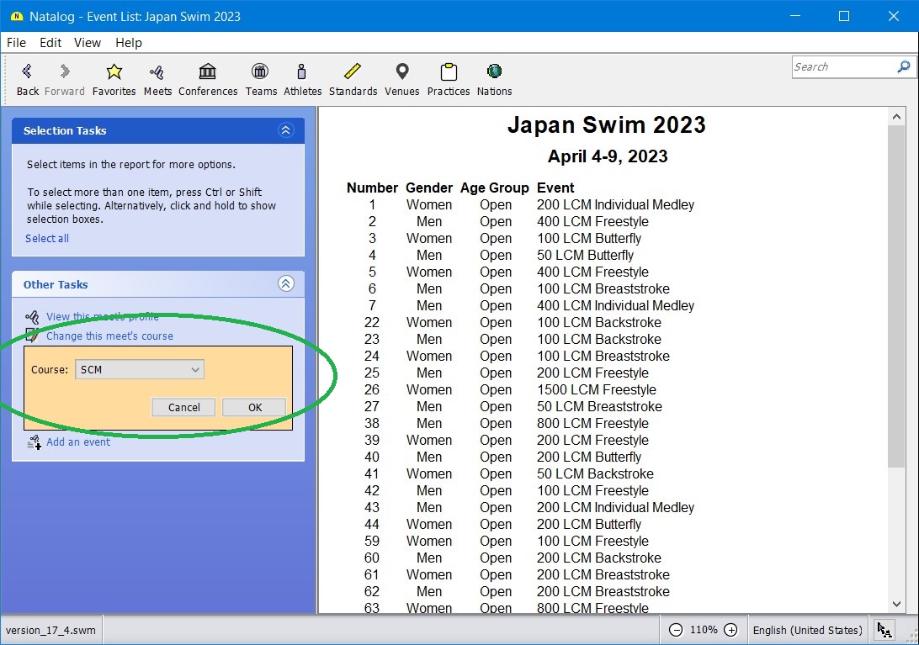Open the File menu
Screen dimensions: 919x645
pyautogui.click(x=16, y=43)
